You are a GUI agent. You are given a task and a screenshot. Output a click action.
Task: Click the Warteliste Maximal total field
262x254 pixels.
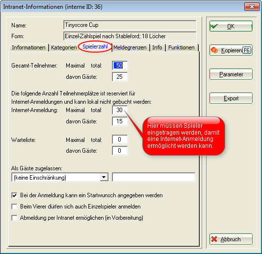click(120, 139)
